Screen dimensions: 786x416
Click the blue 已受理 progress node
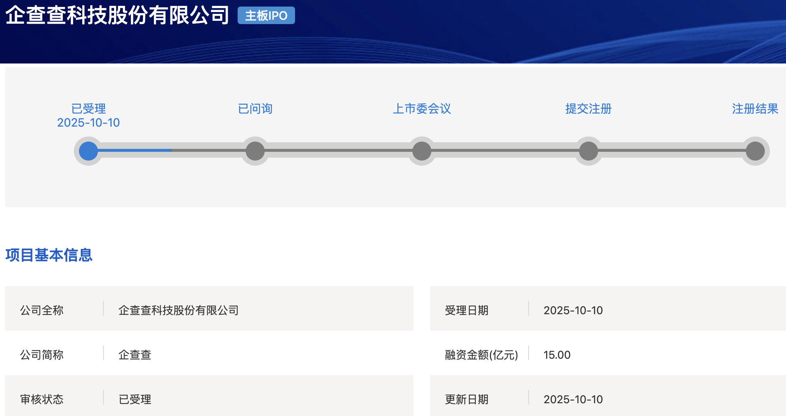coord(88,151)
